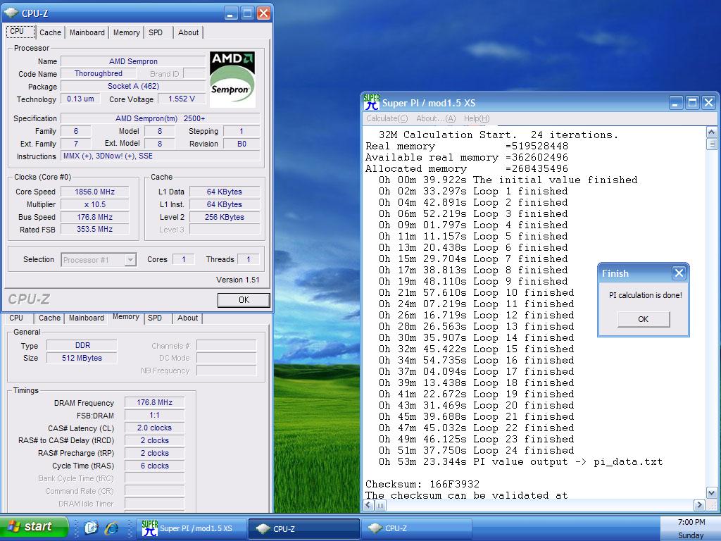The width and height of the screenshot is (721, 541).
Task: Activate the second CPU-Z taskbar button
Action: pyautogui.click(x=417, y=528)
